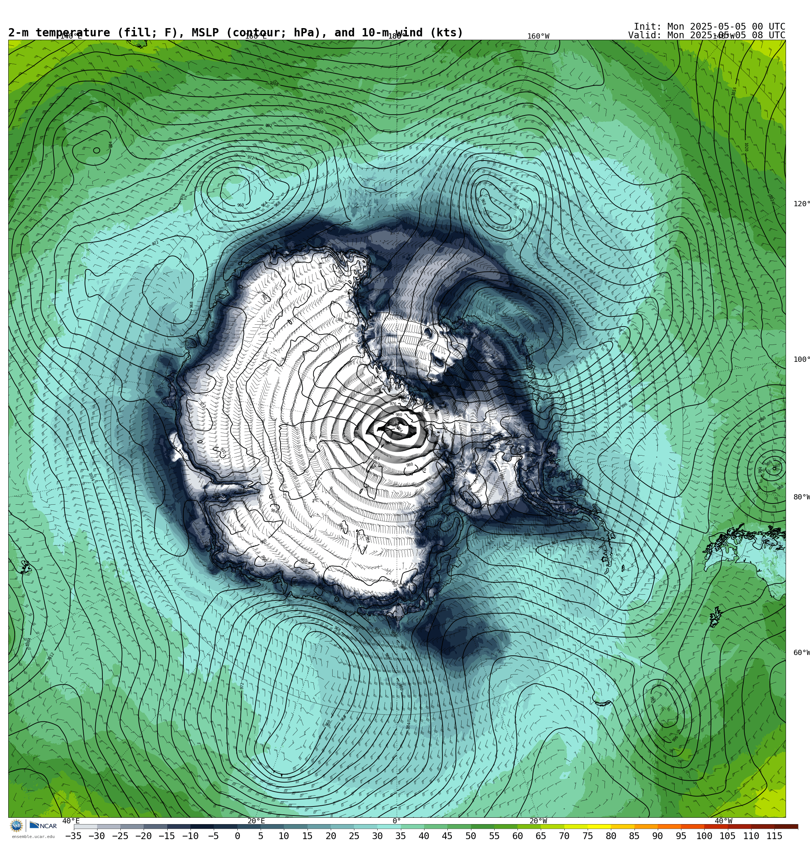
Task: Click the 15 tick label on color bar
Action: click(x=307, y=836)
